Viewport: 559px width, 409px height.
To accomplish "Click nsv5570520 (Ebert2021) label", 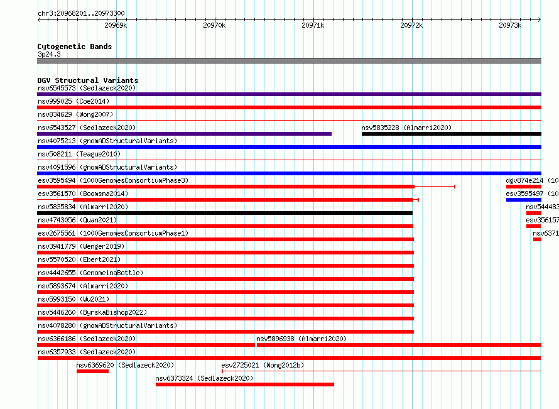I will point(79,259).
